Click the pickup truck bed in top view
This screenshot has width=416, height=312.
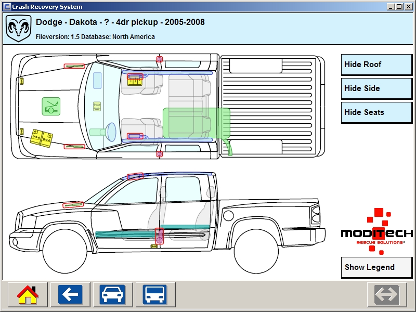tap(270, 106)
